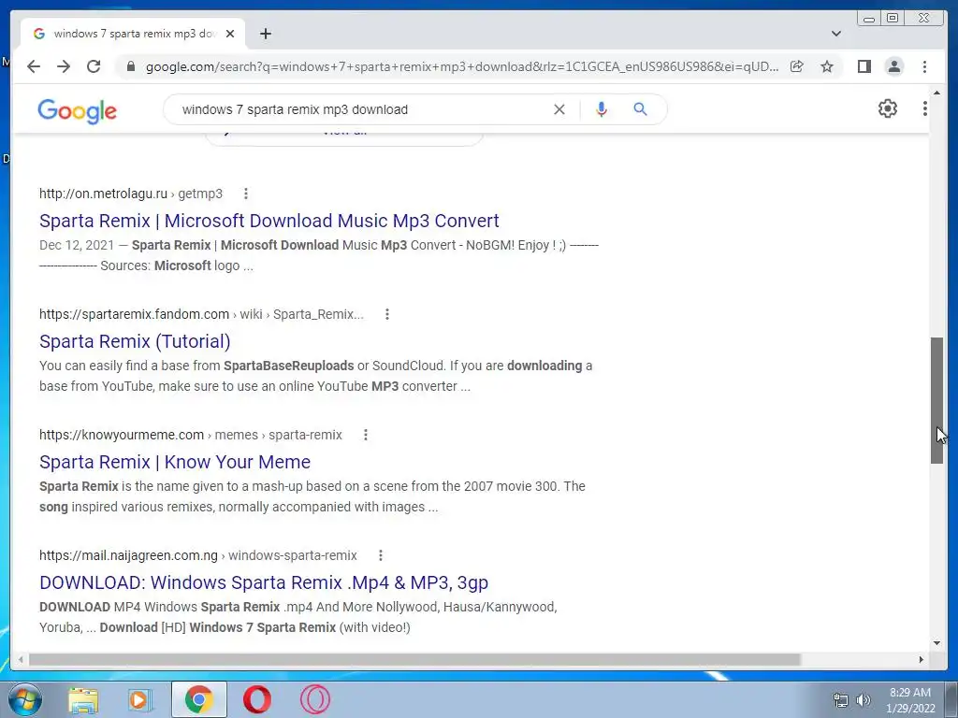This screenshot has height=718, width=958.
Task: Open options for knowyourmeme.com result
Action: click(x=366, y=435)
